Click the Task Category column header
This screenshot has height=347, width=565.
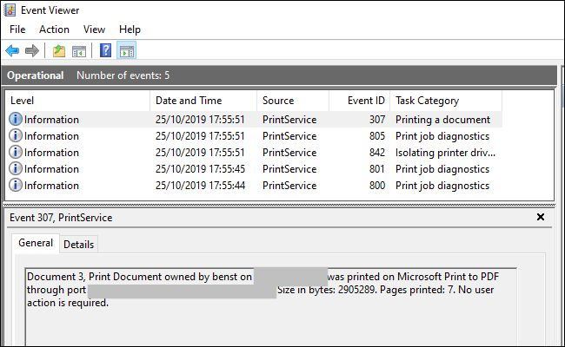pyautogui.click(x=469, y=101)
